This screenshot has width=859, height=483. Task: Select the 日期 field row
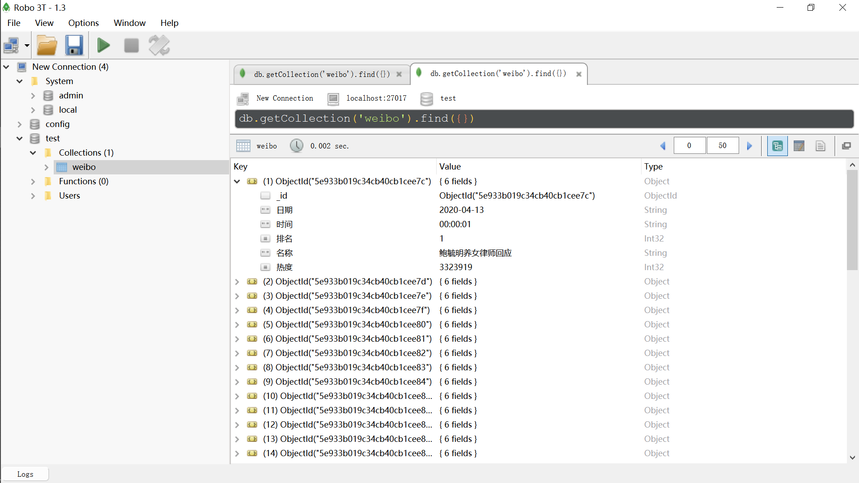point(538,210)
